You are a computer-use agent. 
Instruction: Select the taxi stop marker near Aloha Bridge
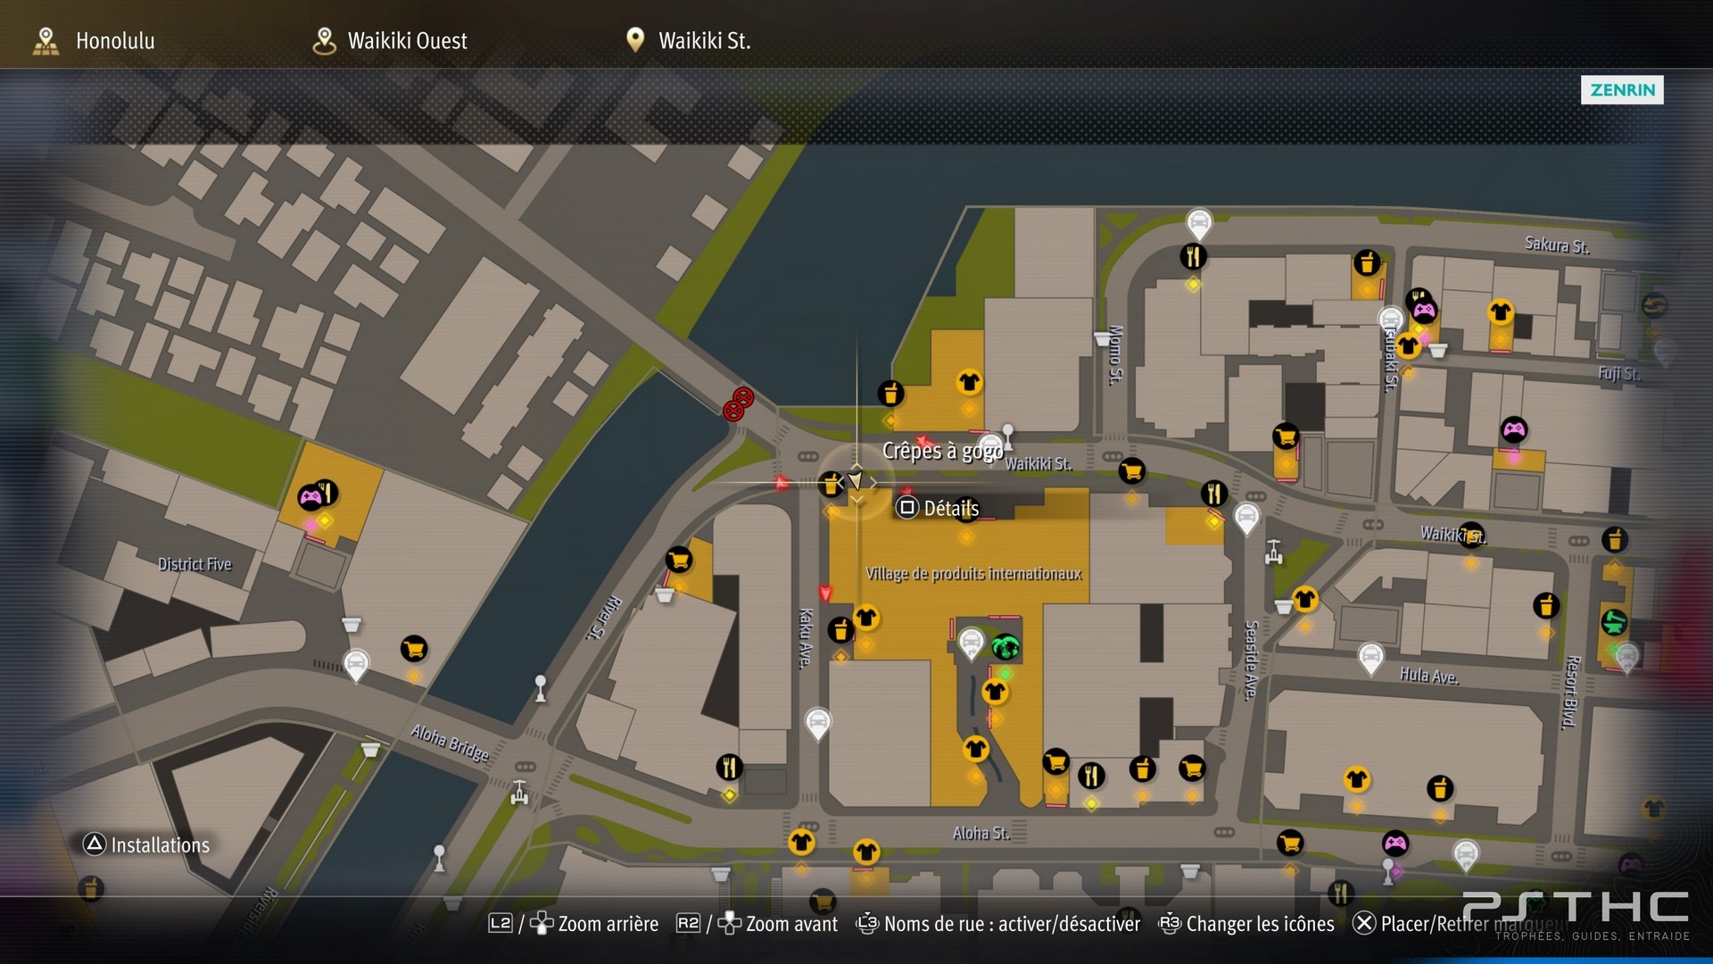[x=356, y=665]
